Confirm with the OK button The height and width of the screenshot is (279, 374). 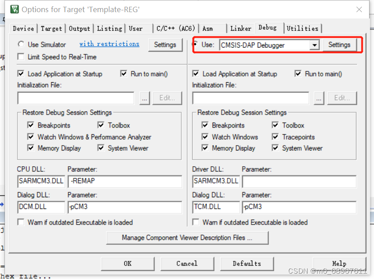coord(128,264)
